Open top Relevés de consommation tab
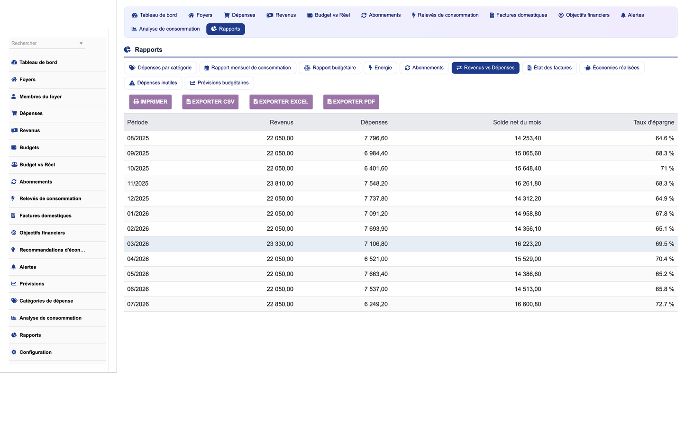 point(445,15)
